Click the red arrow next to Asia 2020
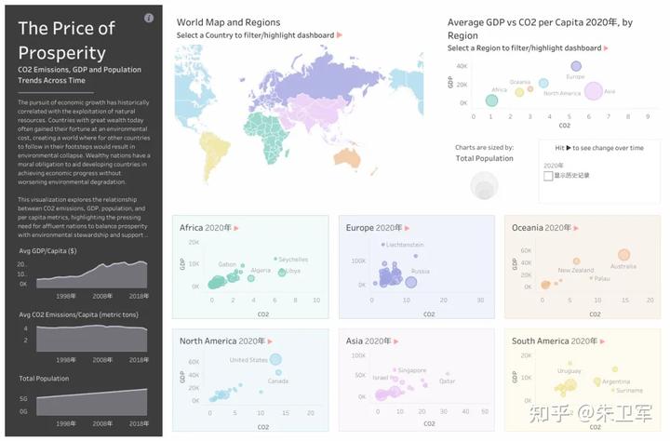Image resolution: width=670 pixels, height=441 pixels. coord(396,341)
